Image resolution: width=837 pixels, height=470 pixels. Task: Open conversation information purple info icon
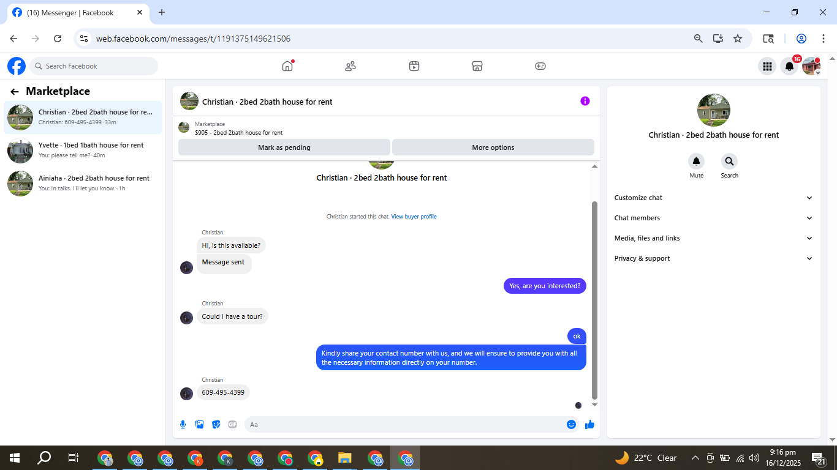point(585,101)
